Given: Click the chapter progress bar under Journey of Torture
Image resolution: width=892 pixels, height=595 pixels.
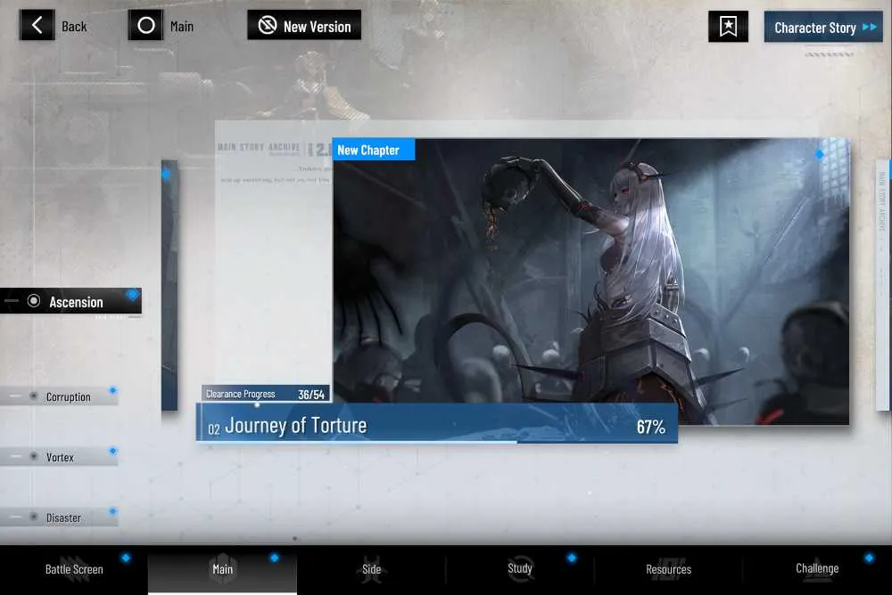Looking at the screenshot, I should (436, 442).
